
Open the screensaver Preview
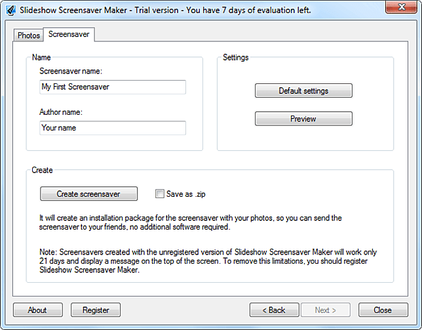303,119
